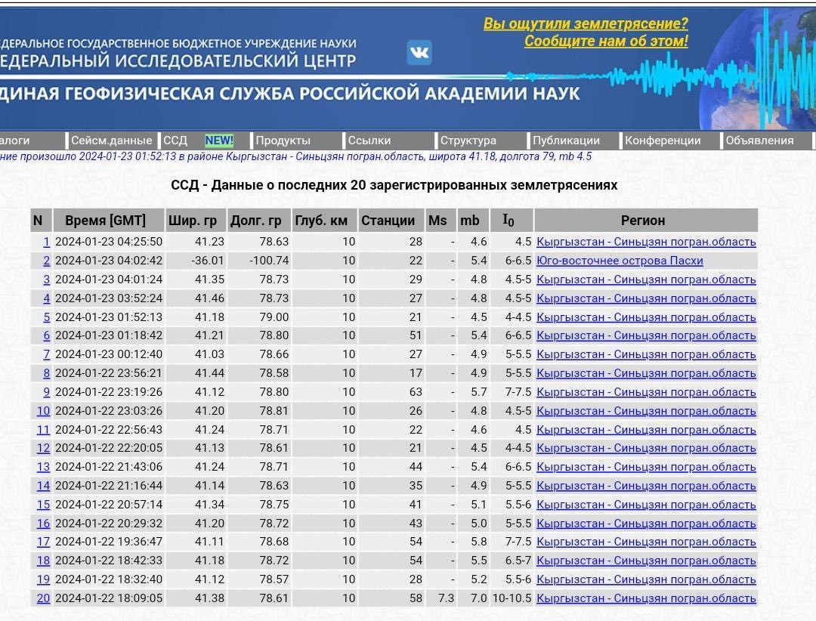Open earthquake number 20 details

point(43,598)
